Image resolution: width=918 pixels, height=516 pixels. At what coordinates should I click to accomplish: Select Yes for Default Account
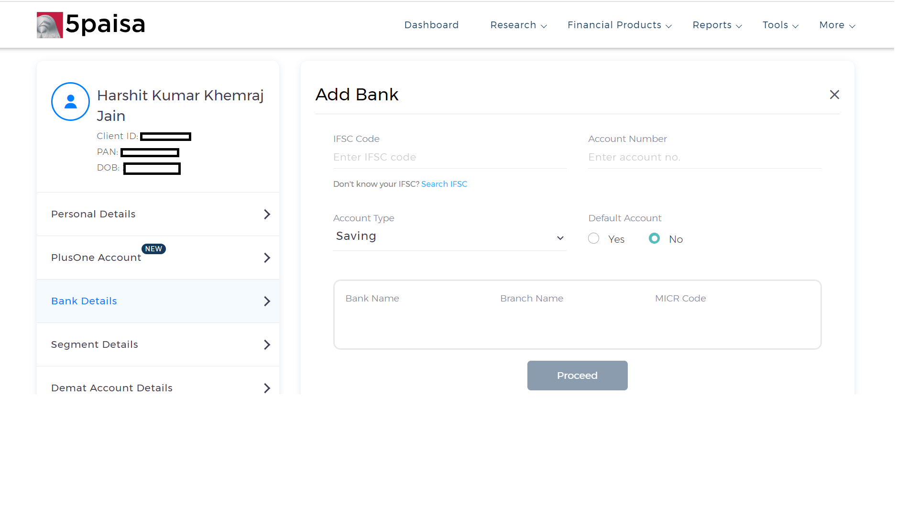click(593, 238)
